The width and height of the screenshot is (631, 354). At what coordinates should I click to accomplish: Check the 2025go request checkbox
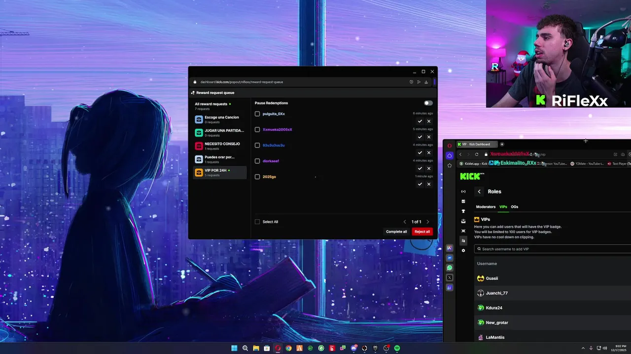[257, 177]
